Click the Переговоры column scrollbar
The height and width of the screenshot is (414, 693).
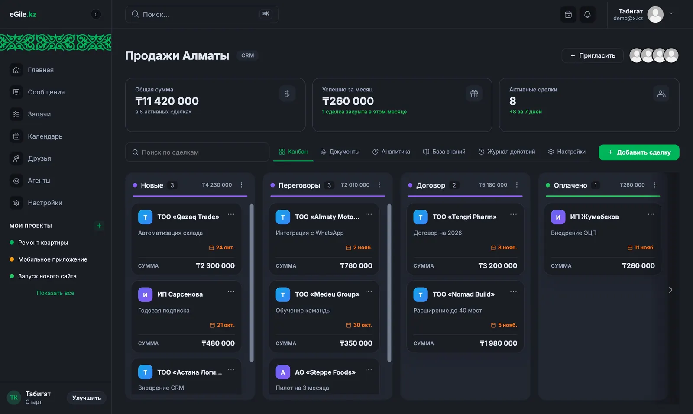click(x=389, y=283)
